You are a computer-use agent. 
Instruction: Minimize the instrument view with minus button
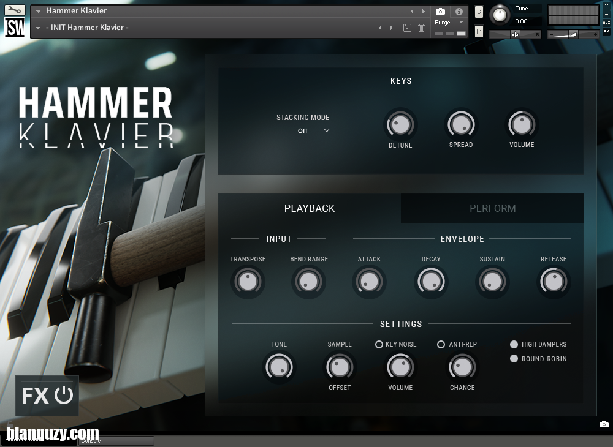tap(606, 15)
